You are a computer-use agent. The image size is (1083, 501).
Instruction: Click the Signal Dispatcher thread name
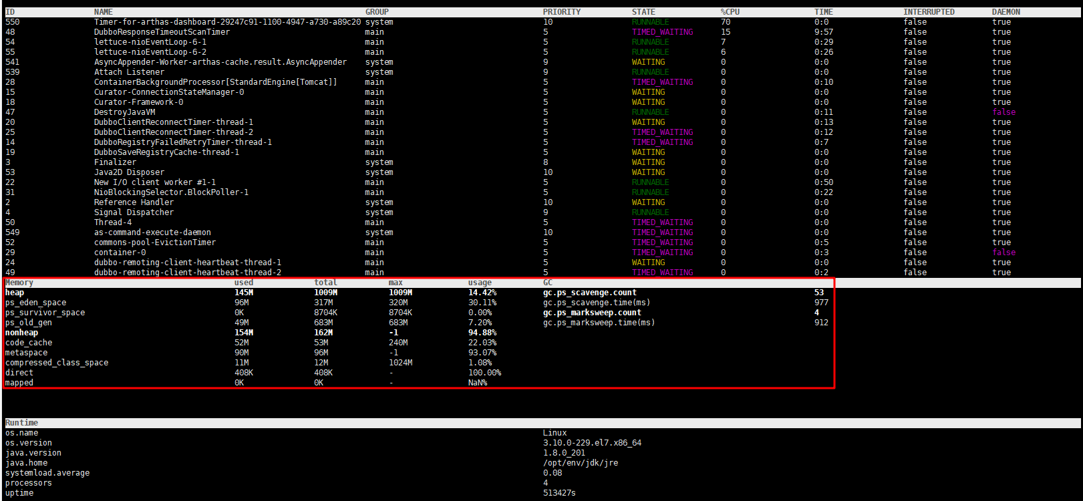coord(134,212)
